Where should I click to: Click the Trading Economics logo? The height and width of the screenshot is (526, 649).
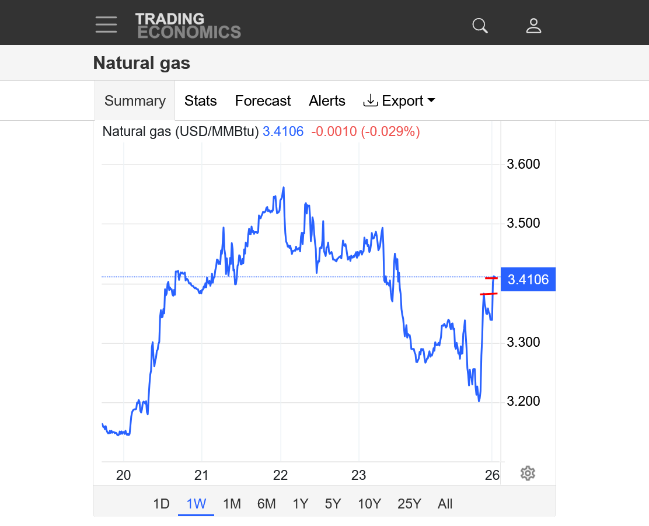187,26
